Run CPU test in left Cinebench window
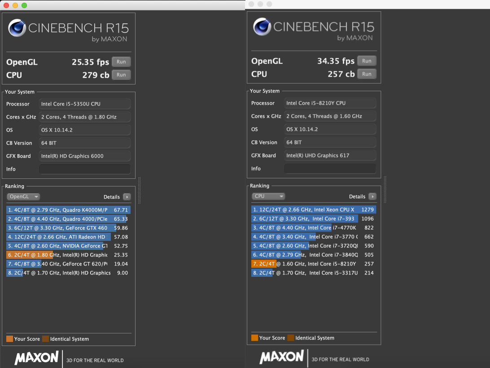The image size is (490, 368). click(x=121, y=75)
